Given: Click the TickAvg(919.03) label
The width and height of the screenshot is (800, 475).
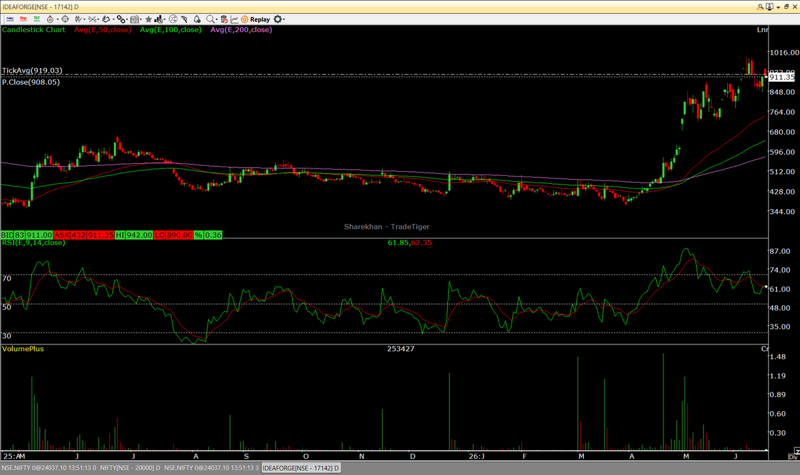Looking at the screenshot, I should 32,70.
